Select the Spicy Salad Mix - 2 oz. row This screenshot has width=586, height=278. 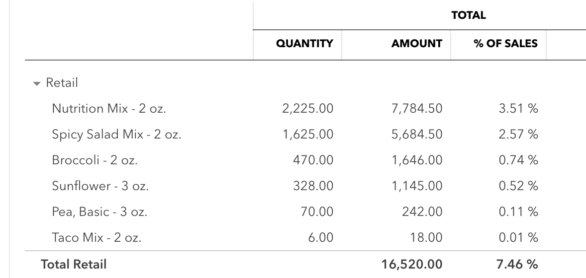click(x=116, y=135)
